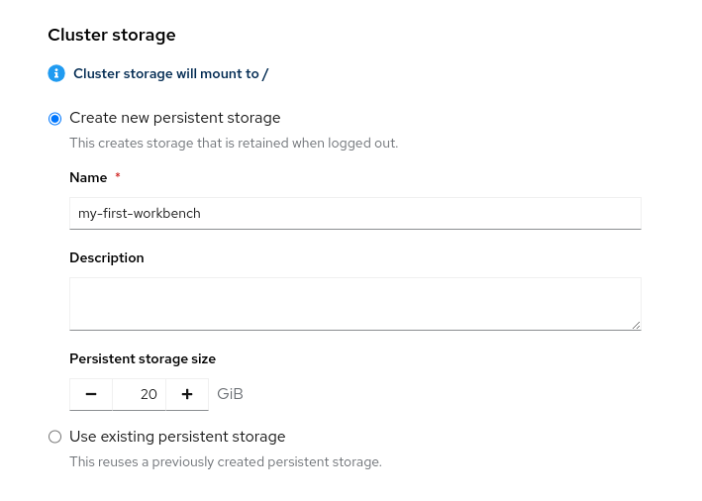Click the GiB unit label
Viewport: 702px width, 501px height.
pos(230,394)
